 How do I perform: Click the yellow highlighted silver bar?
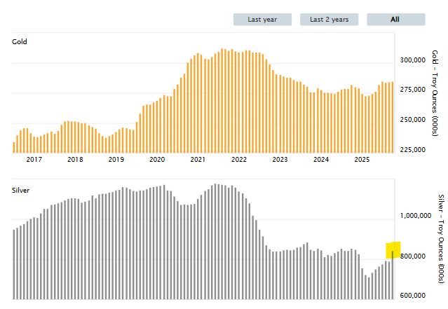[x=393, y=251]
